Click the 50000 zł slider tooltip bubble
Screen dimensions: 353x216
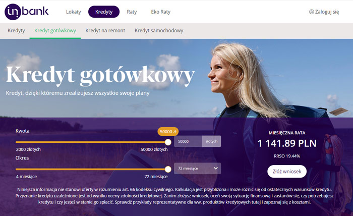[x=168, y=132]
